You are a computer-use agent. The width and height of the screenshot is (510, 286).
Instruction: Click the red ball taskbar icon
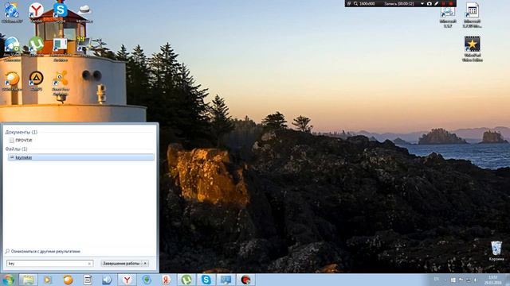tap(245, 280)
